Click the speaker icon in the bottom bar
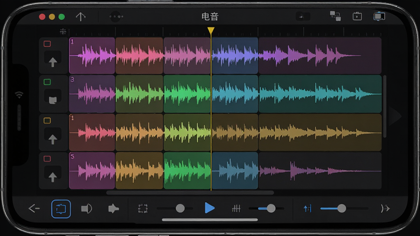This screenshot has height=236, width=420. click(x=87, y=209)
